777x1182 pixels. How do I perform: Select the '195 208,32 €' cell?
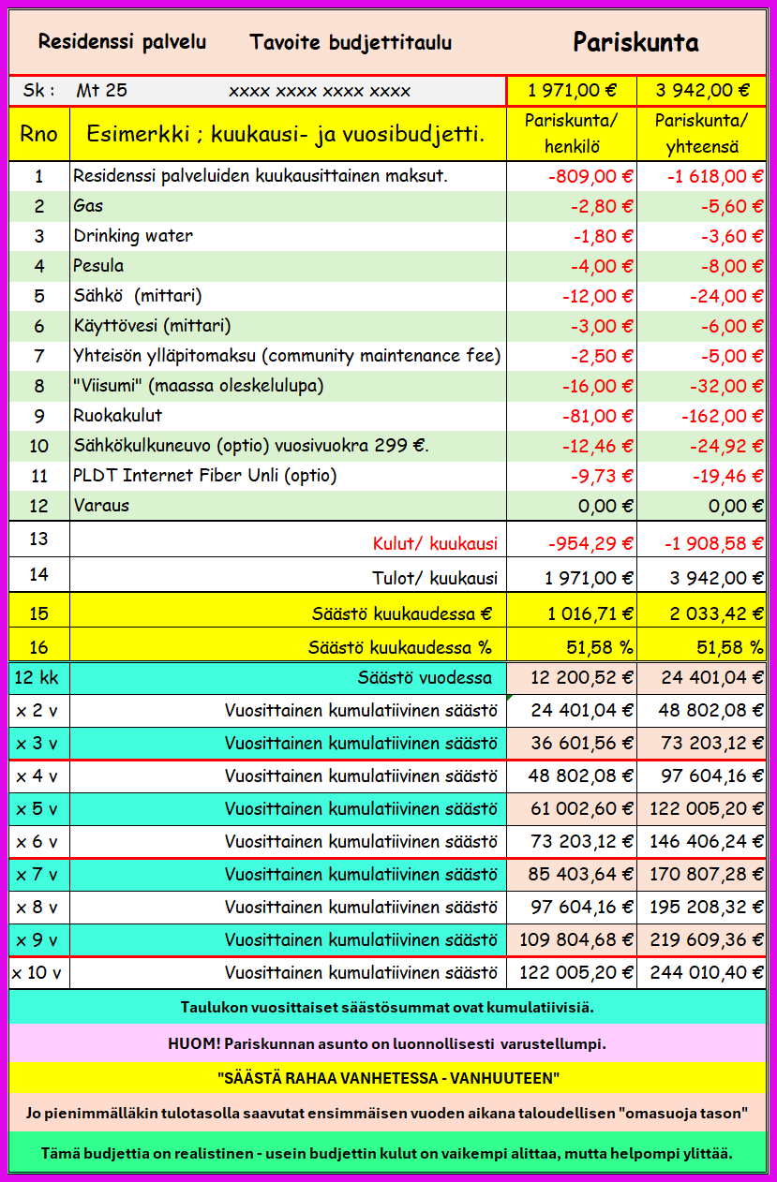point(702,908)
